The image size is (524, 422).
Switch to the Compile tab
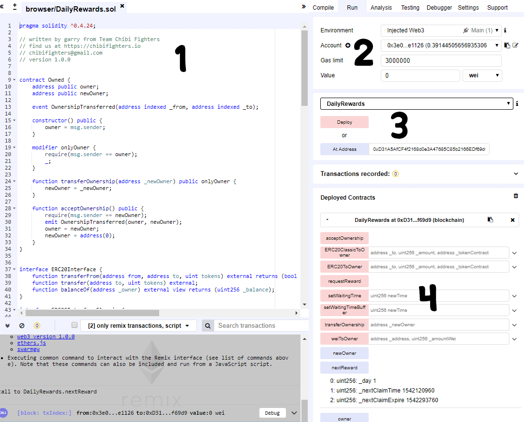pyautogui.click(x=323, y=7)
